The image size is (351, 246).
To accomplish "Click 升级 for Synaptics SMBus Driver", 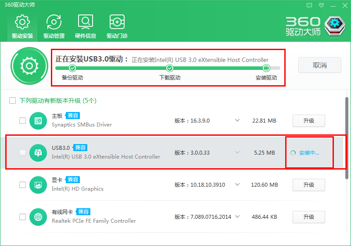I will click(x=309, y=121).
